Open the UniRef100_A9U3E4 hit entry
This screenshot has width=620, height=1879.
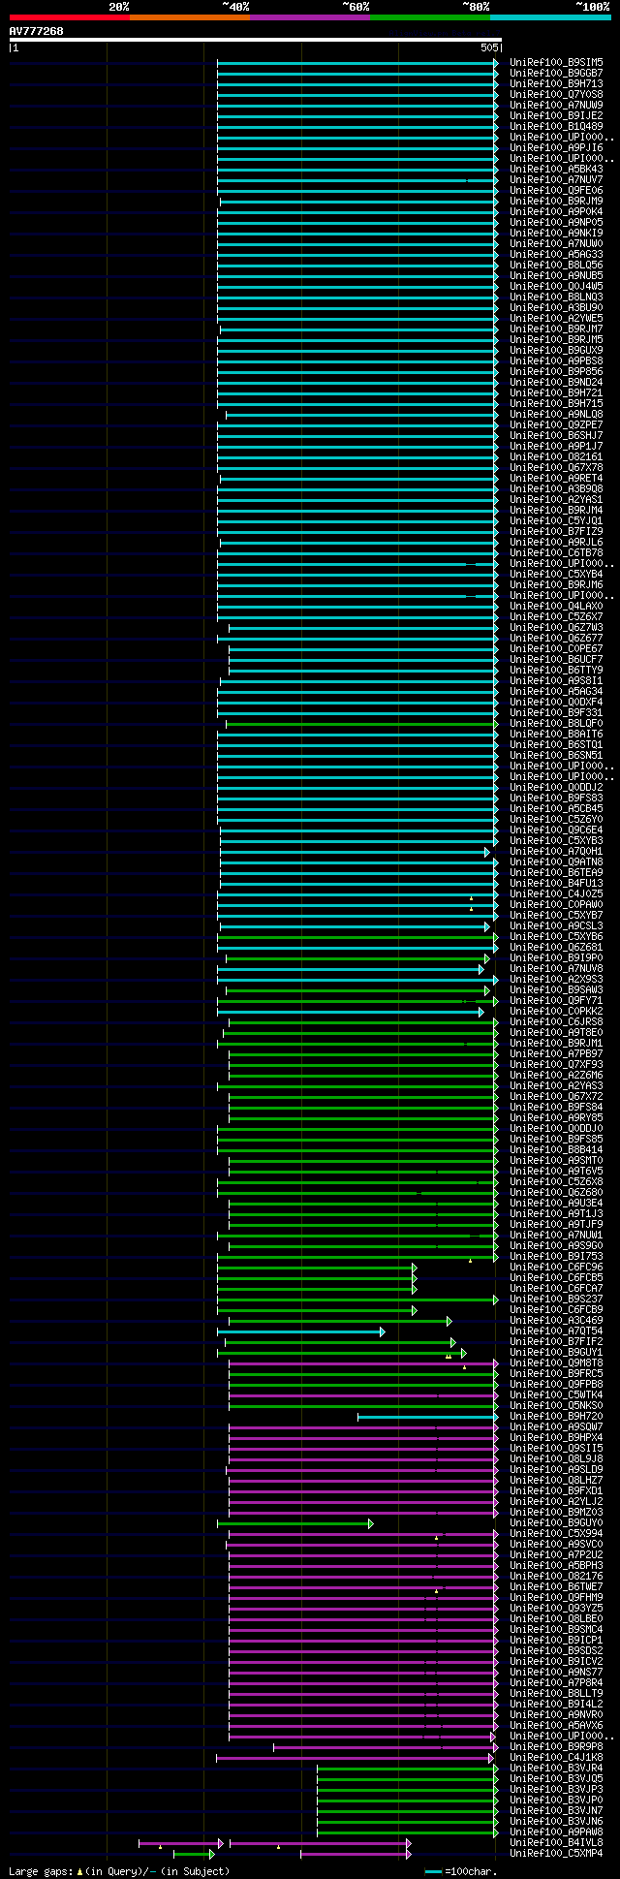(x=556, y=1203)
